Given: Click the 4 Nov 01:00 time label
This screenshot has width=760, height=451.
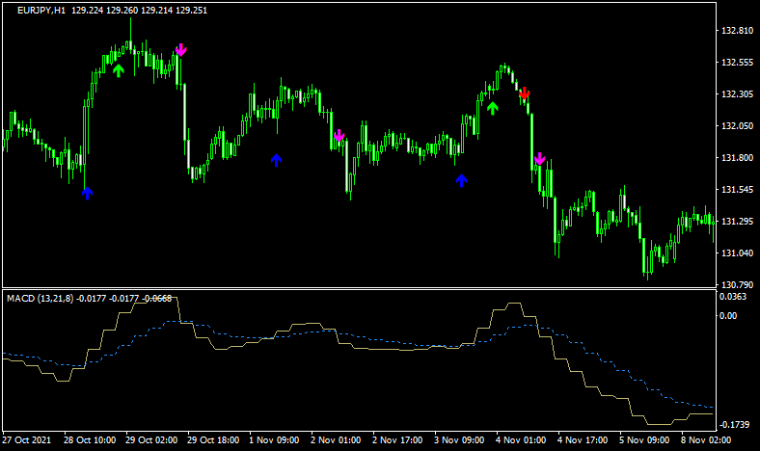Looking at the screenshot, I should (521, 440).
